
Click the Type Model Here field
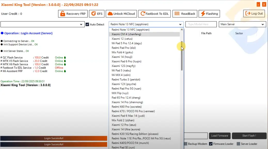[x=201, y=24]
